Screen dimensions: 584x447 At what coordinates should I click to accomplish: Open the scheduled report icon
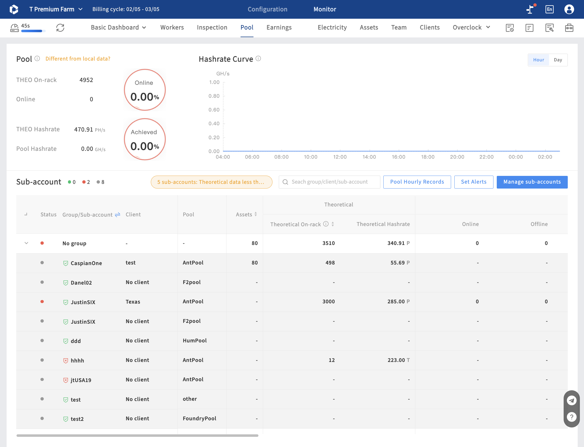coord(510,28)
